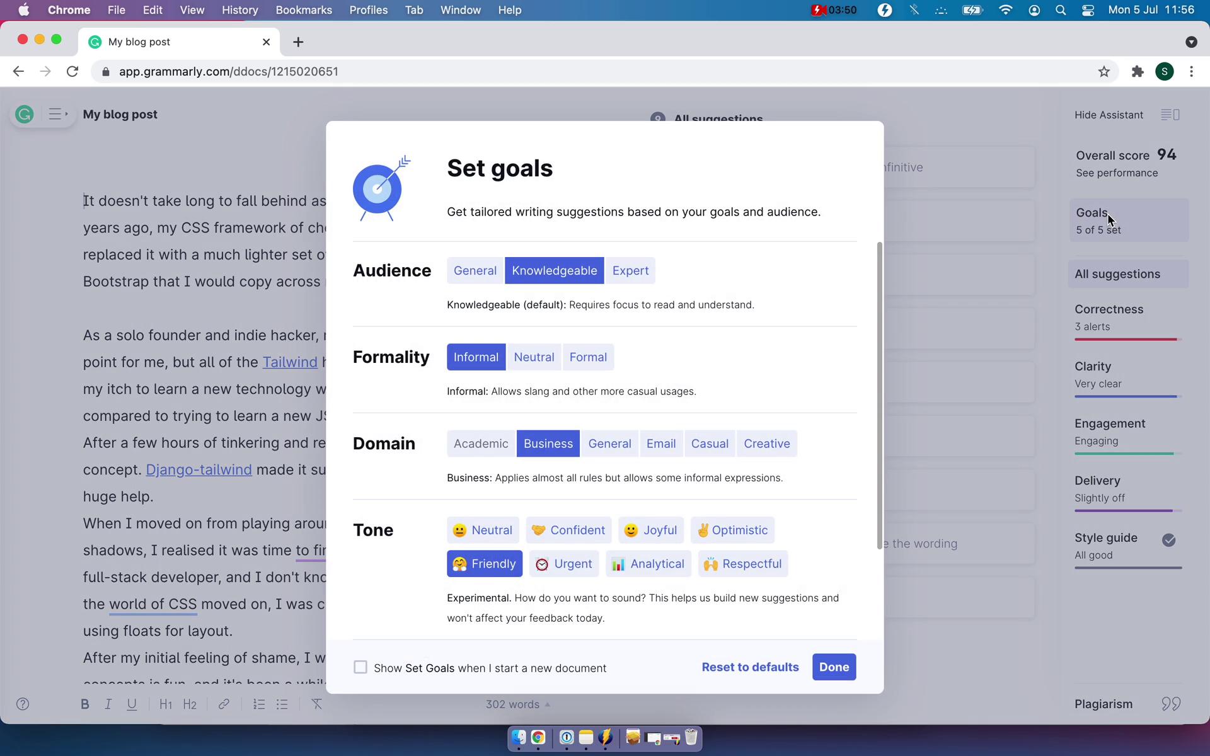This screenshot has height=756, width=1210.
Task: Open a new browser tab
Action: (298, 42)
